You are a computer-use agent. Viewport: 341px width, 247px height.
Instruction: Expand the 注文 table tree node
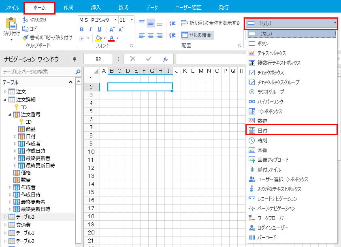coord(5,92)
